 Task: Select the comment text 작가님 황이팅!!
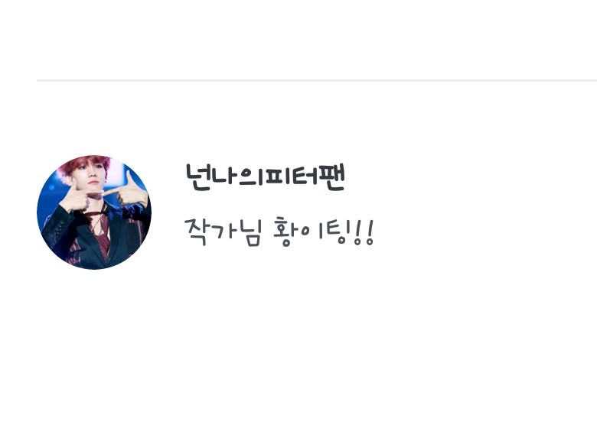tap(279, 232)
